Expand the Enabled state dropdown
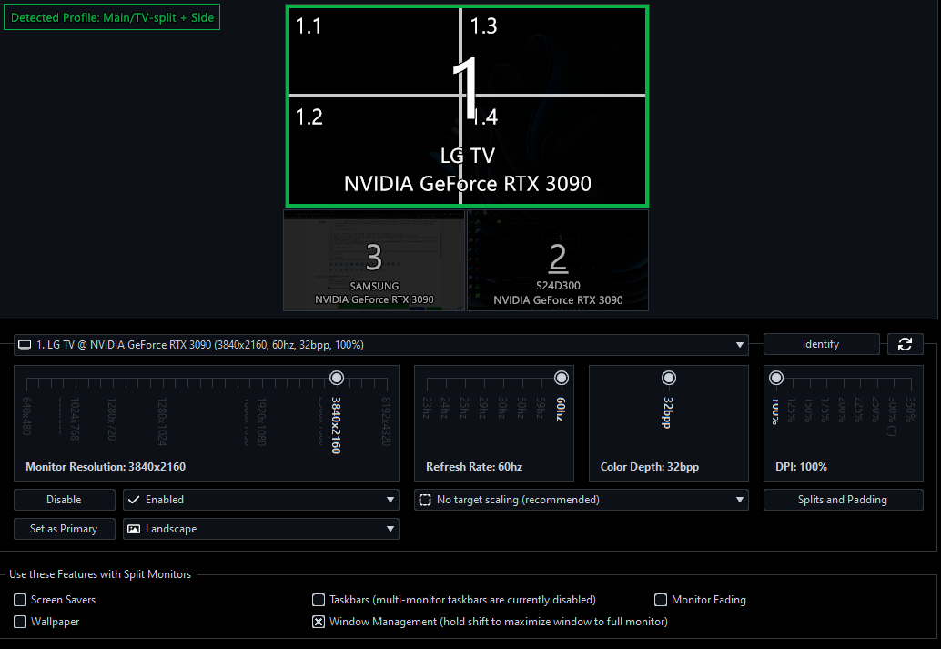941x649 pixels. [x=390, y=500]
